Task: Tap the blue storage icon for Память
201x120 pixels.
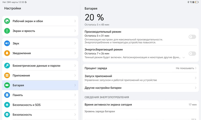Action: [7, 95]
